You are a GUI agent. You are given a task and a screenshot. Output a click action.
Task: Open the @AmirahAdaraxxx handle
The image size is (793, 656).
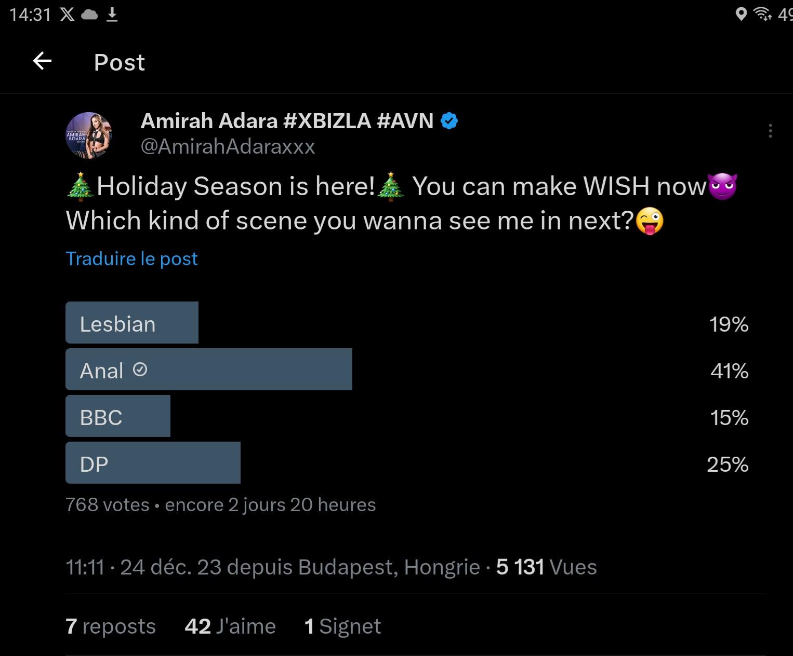[228, 146]
